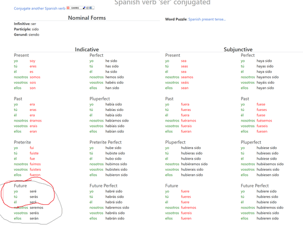Open the 'Spanish present tense...' word puzzle link
This screenshot has width=303, height=231.
click(x=207, y=19)
